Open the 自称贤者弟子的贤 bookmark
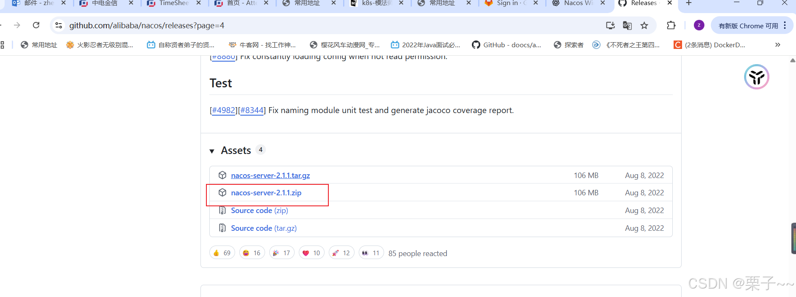Screen dimensions: 796x297 pos(181,45)
